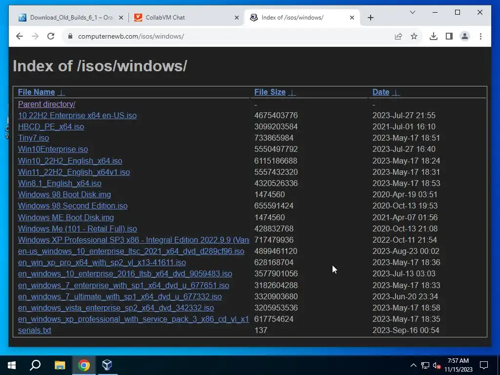
Task: Close the Download_Old_Builds_6_1 tab
Action: [x=121, y=18]
